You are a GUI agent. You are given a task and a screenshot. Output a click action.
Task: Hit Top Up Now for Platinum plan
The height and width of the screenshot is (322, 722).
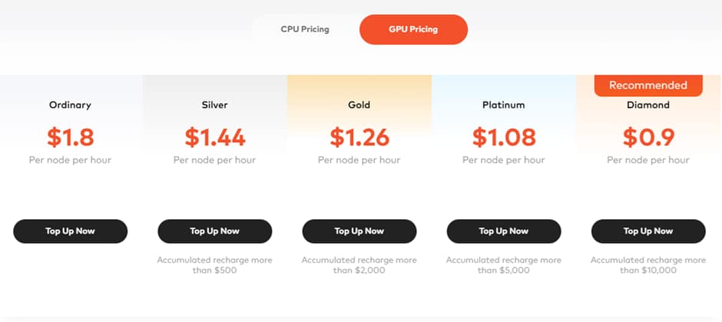tap(504, 231)
